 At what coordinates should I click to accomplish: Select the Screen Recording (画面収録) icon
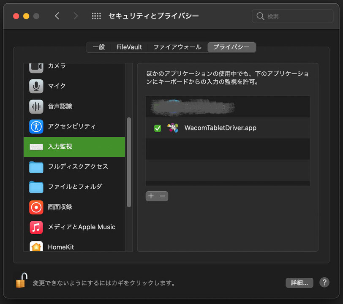(36, 207)
